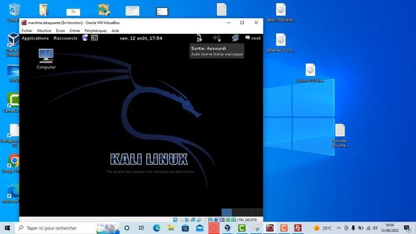This screenshot has height=234, width=416.
Task: Click the hard disk activity icon in VirtualBox status bar
Action: click(175, 220)
